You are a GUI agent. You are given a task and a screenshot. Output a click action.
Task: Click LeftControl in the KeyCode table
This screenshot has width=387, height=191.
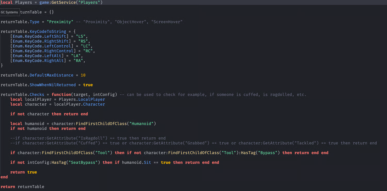point(58,46)
